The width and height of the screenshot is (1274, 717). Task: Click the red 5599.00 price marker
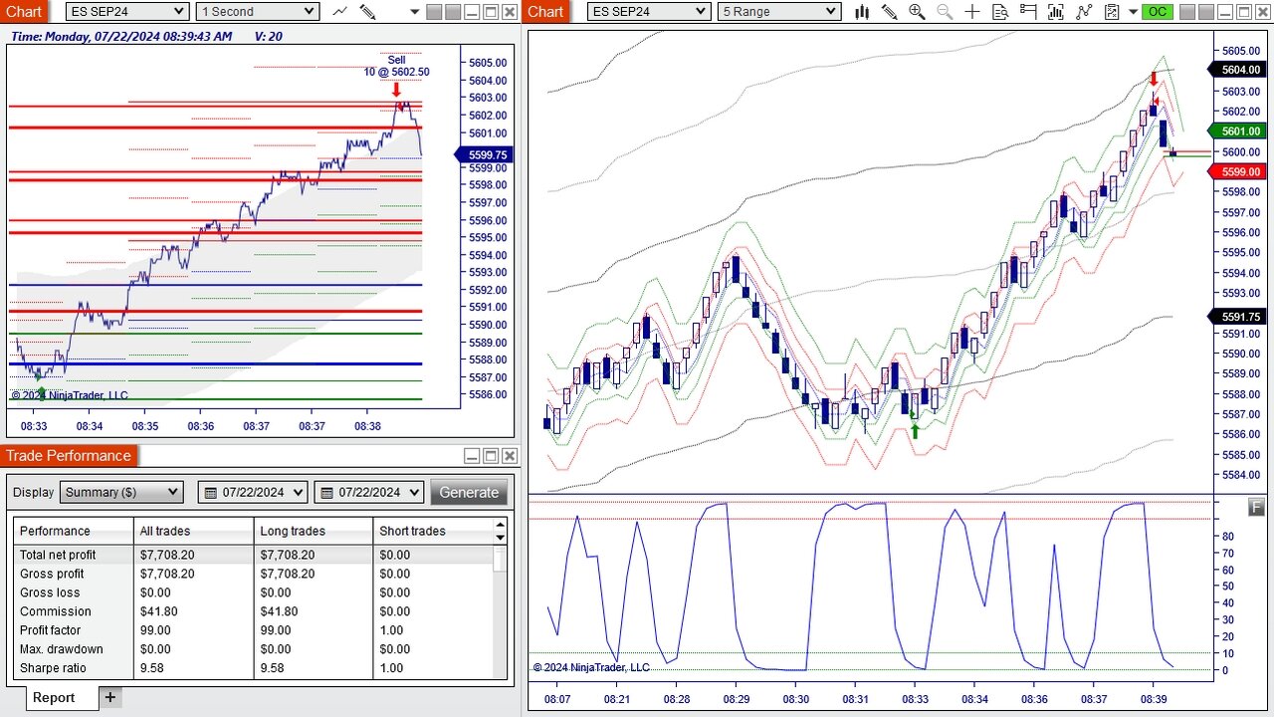pos(1239,171)
